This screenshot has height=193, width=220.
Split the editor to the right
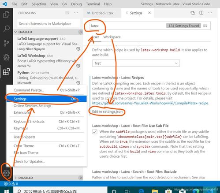coord(201,13)
